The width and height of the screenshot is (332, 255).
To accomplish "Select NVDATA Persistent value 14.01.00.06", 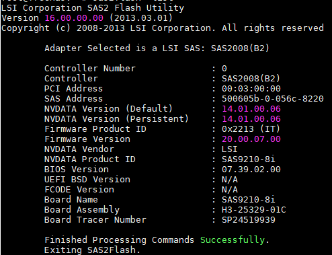I will point(251,119).
